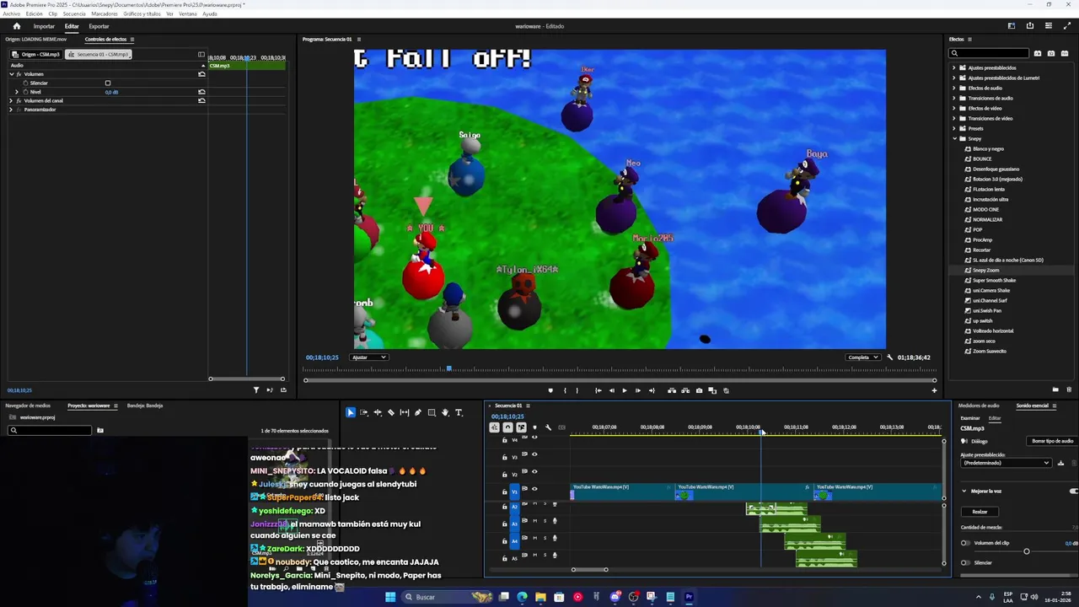Image resolution: width=1079 pixels, height=607 pixels.
Task: Click Borrar tipo de audio button
Action: click(x=1053, y=441)
